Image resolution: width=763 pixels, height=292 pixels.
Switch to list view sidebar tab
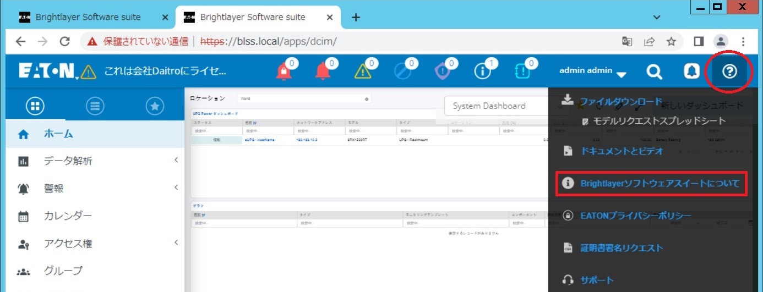(95, 106)
